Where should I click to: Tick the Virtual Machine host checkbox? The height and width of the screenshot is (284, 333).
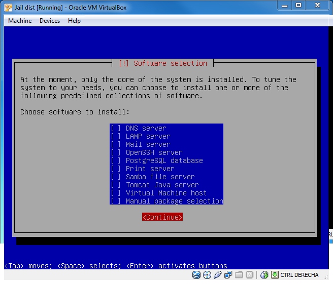tap(116, 193)
